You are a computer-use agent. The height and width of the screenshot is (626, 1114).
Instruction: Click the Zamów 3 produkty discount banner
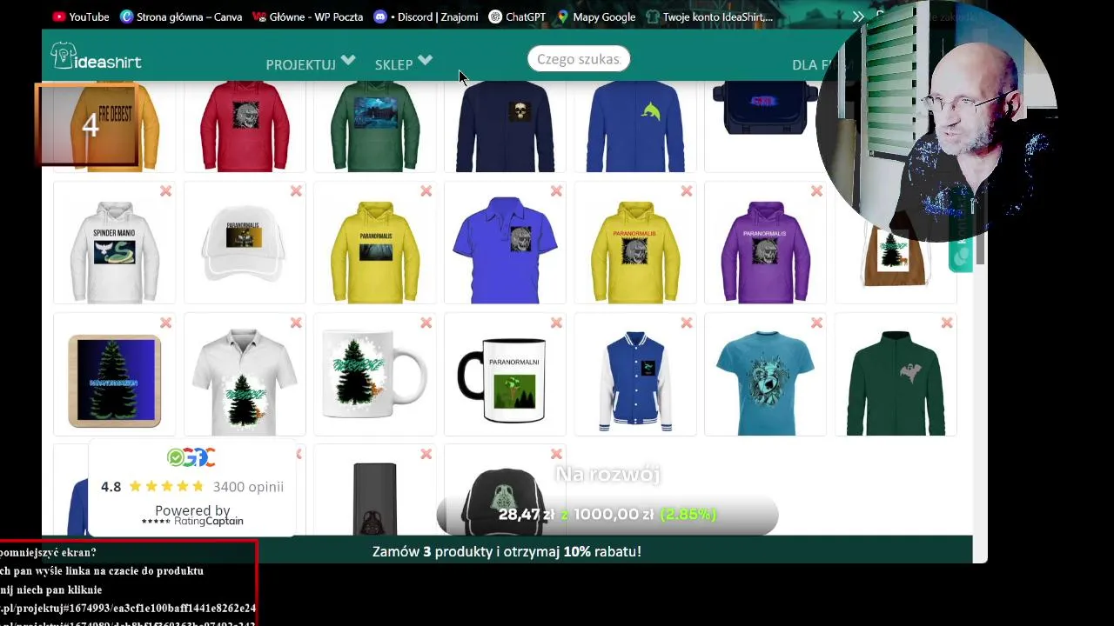[x=507, y=551]
